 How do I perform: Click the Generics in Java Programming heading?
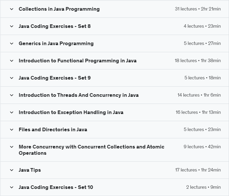[56, 44]
